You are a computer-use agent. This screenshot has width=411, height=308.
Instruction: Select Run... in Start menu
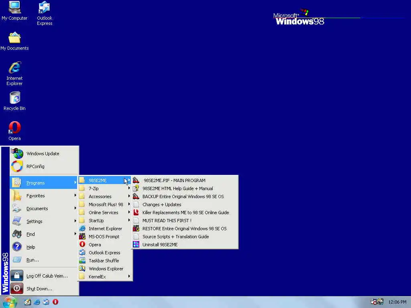tap(44, 260)
